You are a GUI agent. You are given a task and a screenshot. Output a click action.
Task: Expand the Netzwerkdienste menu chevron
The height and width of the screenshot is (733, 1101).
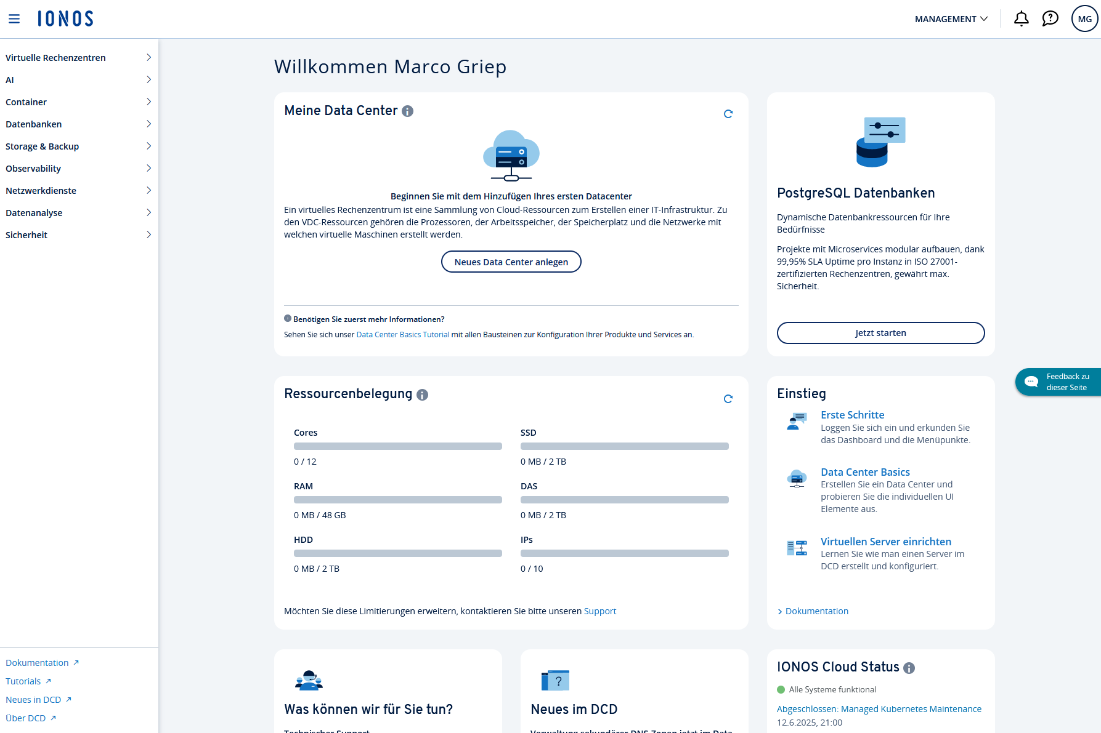[148, 191]
